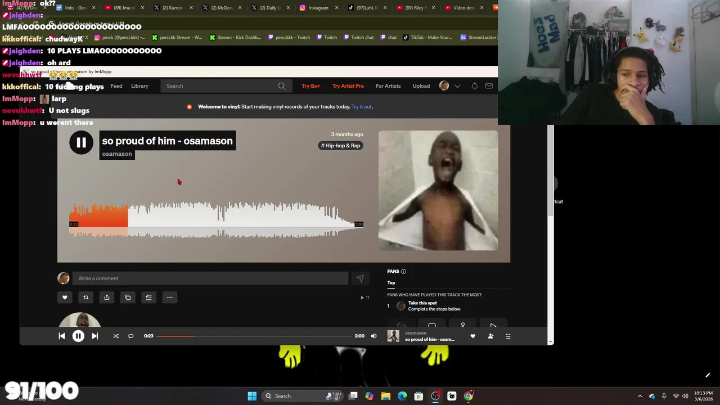Click Try Go+ link

pyautogui.click(x=310, y=86)
